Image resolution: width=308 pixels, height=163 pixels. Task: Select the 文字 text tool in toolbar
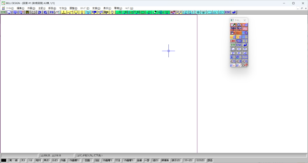pyautogui.click(x=3, y=12)
